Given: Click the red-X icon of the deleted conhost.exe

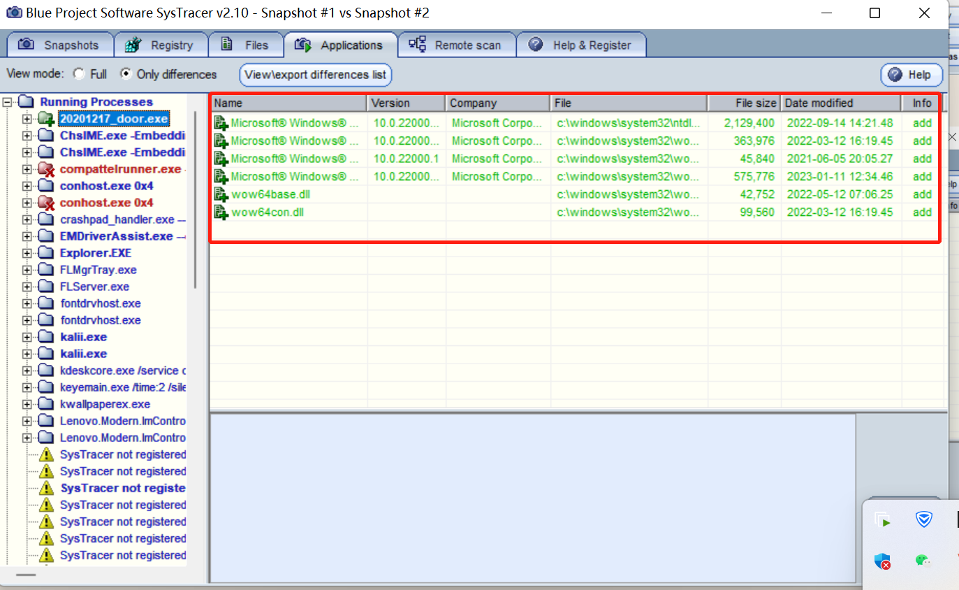Looking at the screenshot, I should (46, 203).
